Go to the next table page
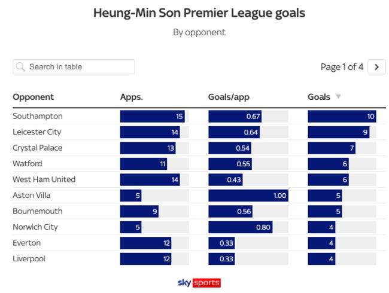Image resolution: width=389 pixels, height=293 pixels. tap(376, 67)
